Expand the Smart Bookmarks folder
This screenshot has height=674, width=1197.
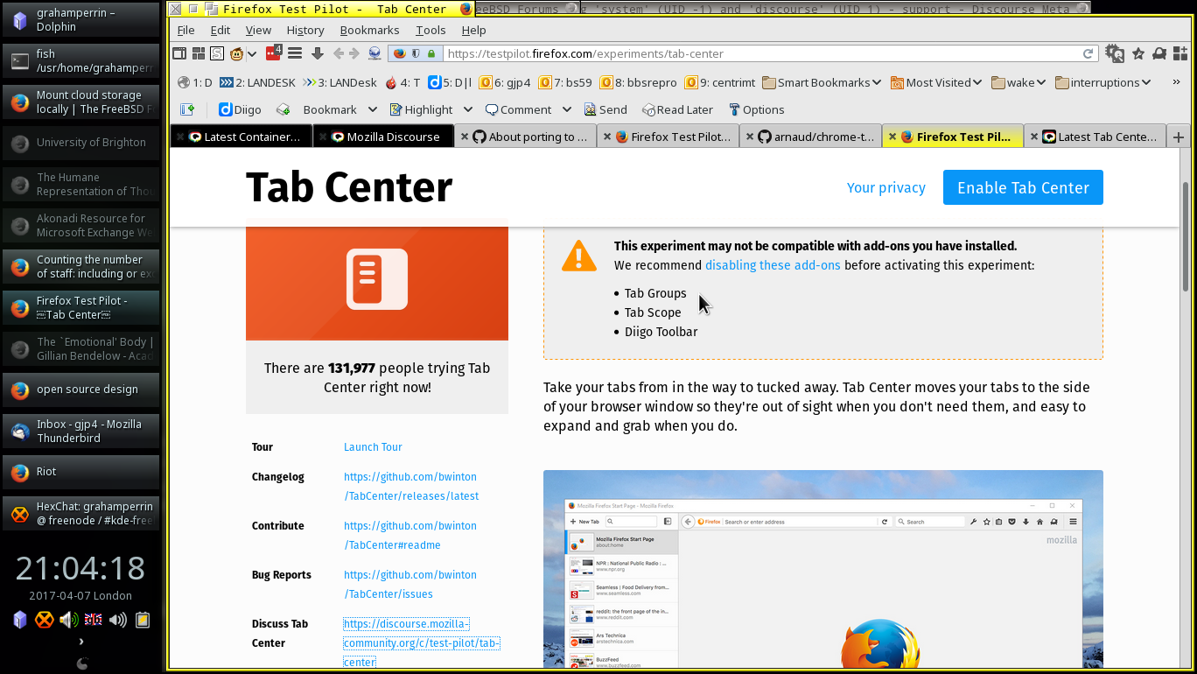tap(822, 82)
